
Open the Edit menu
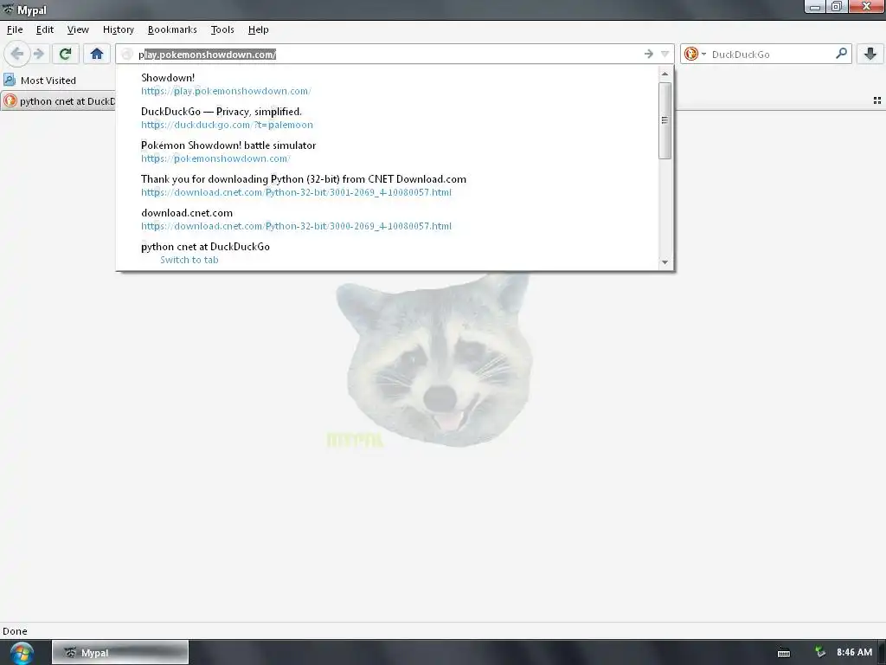tap(45, 29)
